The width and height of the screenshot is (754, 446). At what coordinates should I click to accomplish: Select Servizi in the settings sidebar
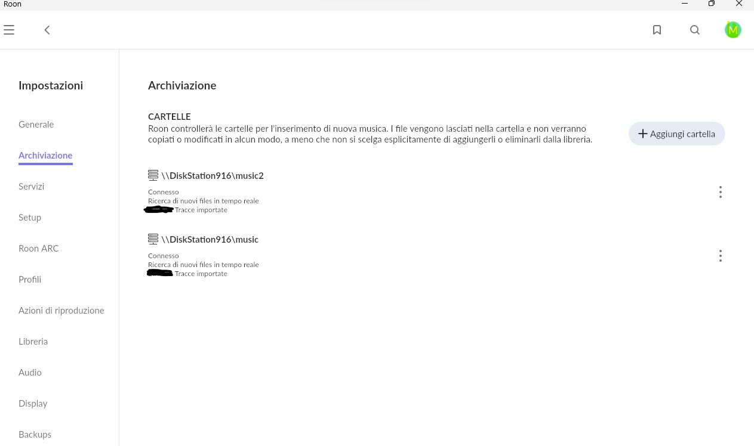pyautogui.click(x=32, y=187)
